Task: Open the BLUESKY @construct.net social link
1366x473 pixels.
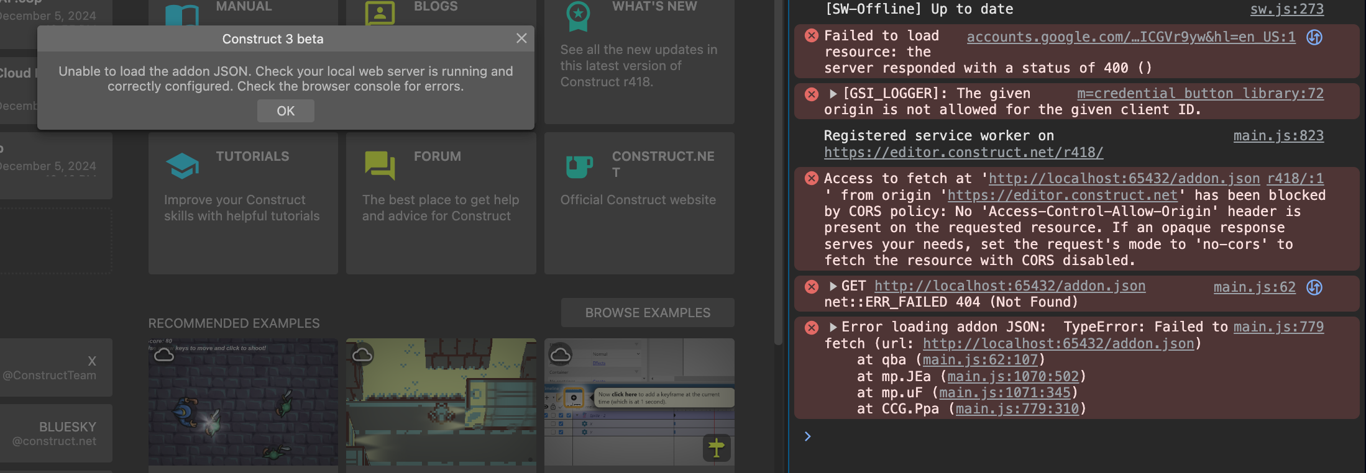Action: 55,434
